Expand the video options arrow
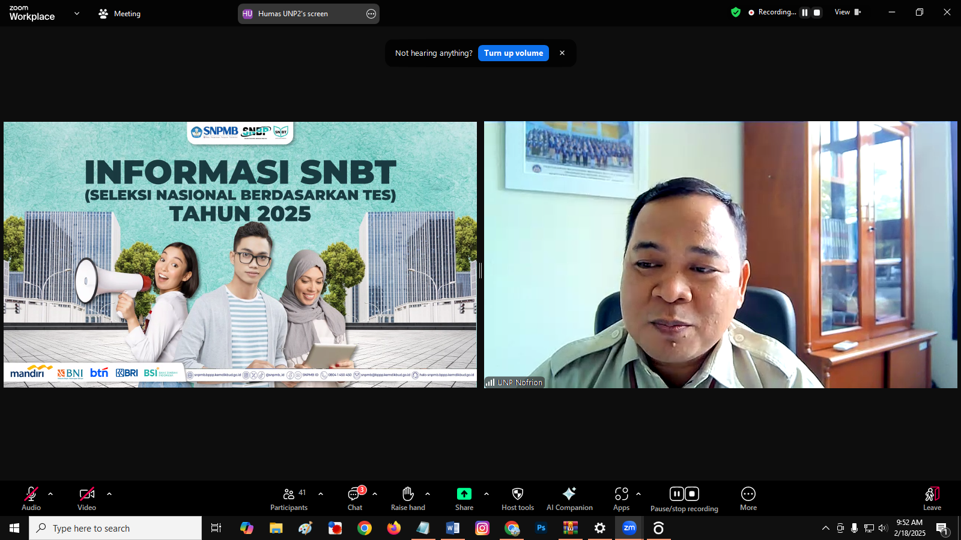Image resolution: width=961 pixels, height=540 pixels. pyautogui.click(x=109, y=494)
